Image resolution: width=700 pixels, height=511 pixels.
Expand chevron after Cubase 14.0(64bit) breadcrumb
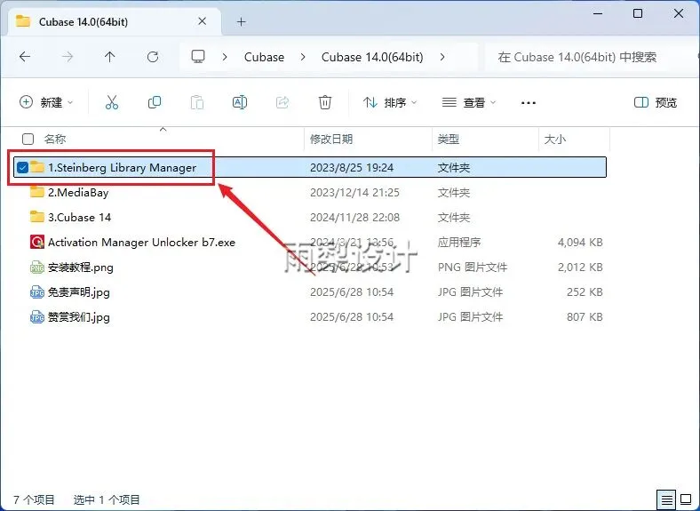pyautogui.click(x=442, y=57)
